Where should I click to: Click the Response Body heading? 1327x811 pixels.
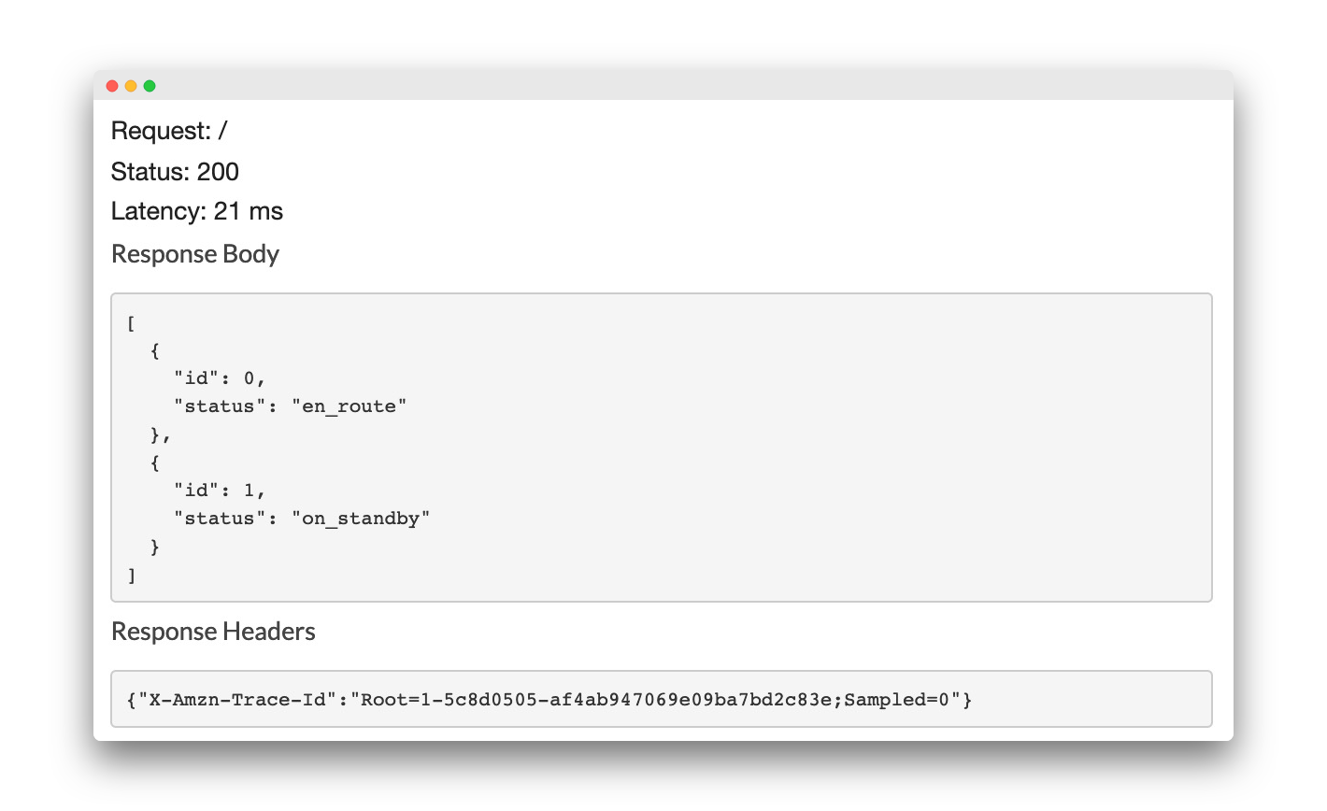194,254
